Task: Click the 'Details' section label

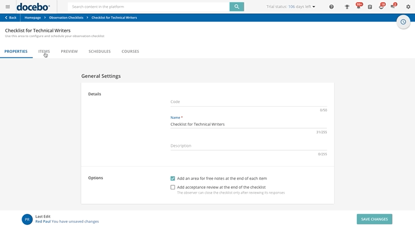Action: point(95,94)
